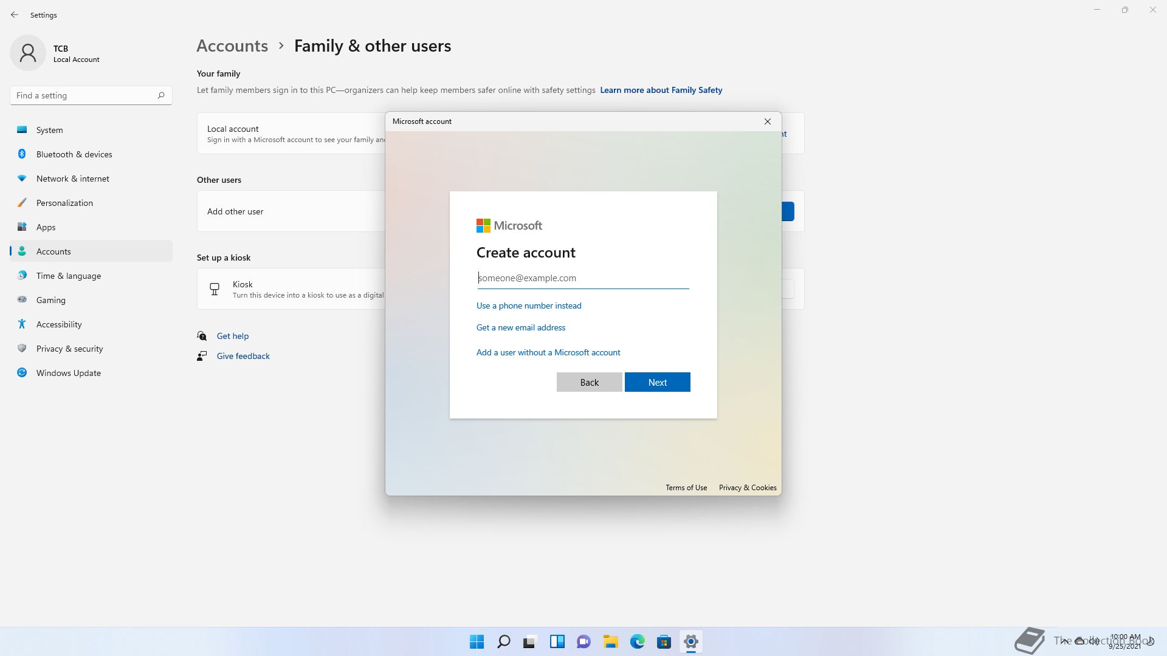Click the back arrow in Settings header
1167x656 pixels.
pyautogui.click(x=15, y=15)
